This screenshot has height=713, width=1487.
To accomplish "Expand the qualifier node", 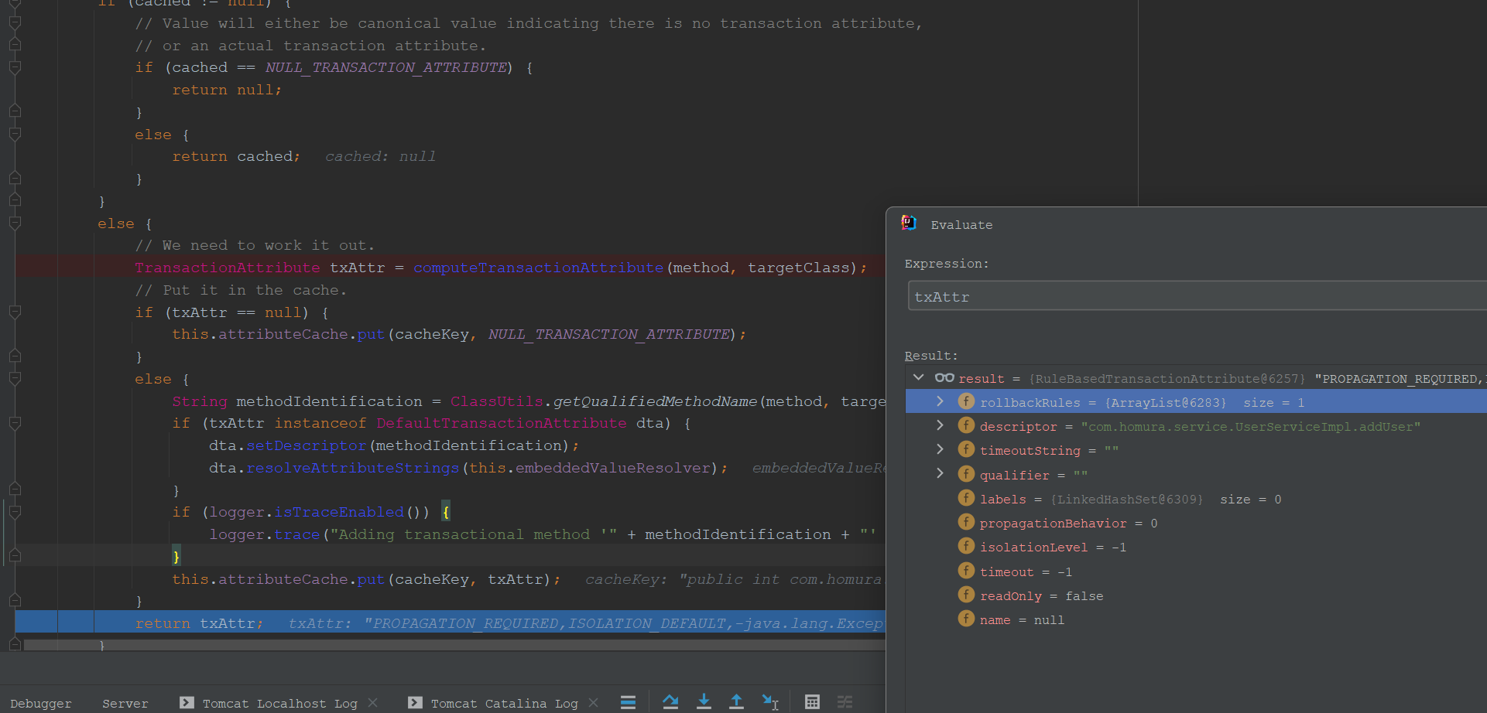I will pyautogui.click(x=940, y=473).
